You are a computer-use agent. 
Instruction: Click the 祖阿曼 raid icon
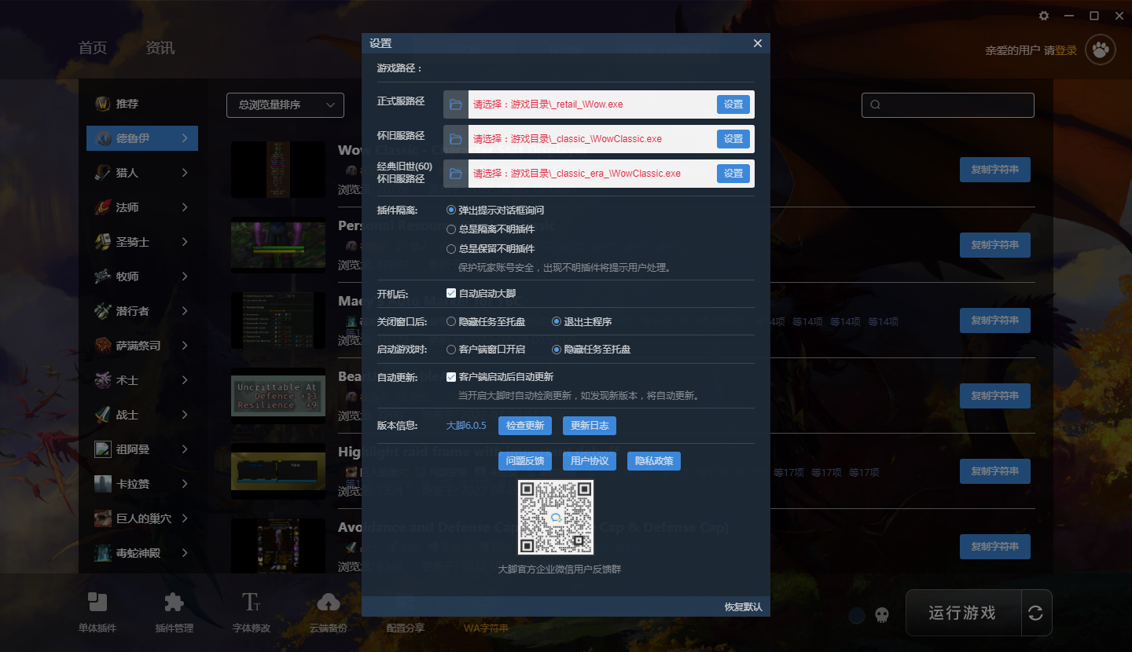click(102, 449)
